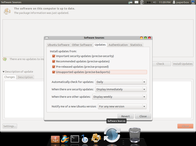Select the Changes tab in Update Manager
This screenshot has width=196, height=146.
pos(10,77)
